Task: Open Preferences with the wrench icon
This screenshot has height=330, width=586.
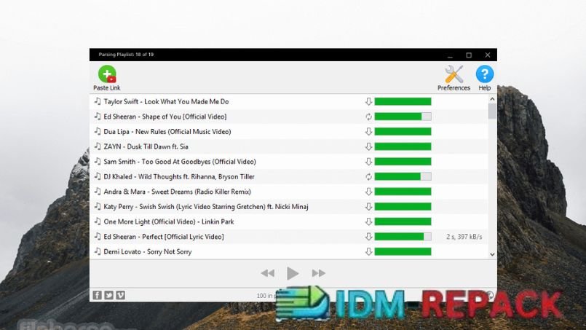Action: [454, 78]
